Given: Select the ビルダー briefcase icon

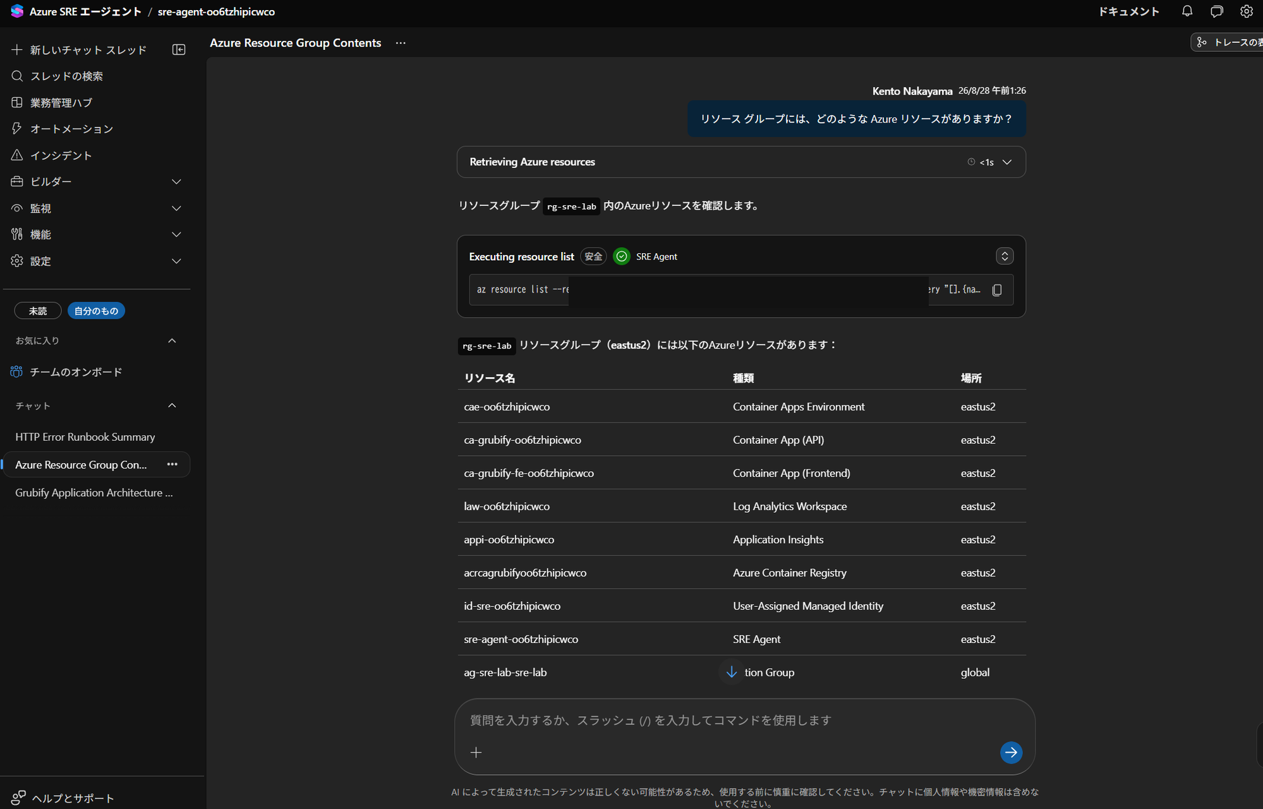Looking at the screenshot, I should [x=17, y=182].
